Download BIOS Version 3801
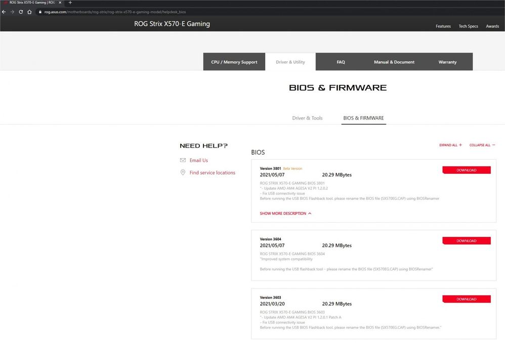The image size is (505, 343). coord(467,170)
